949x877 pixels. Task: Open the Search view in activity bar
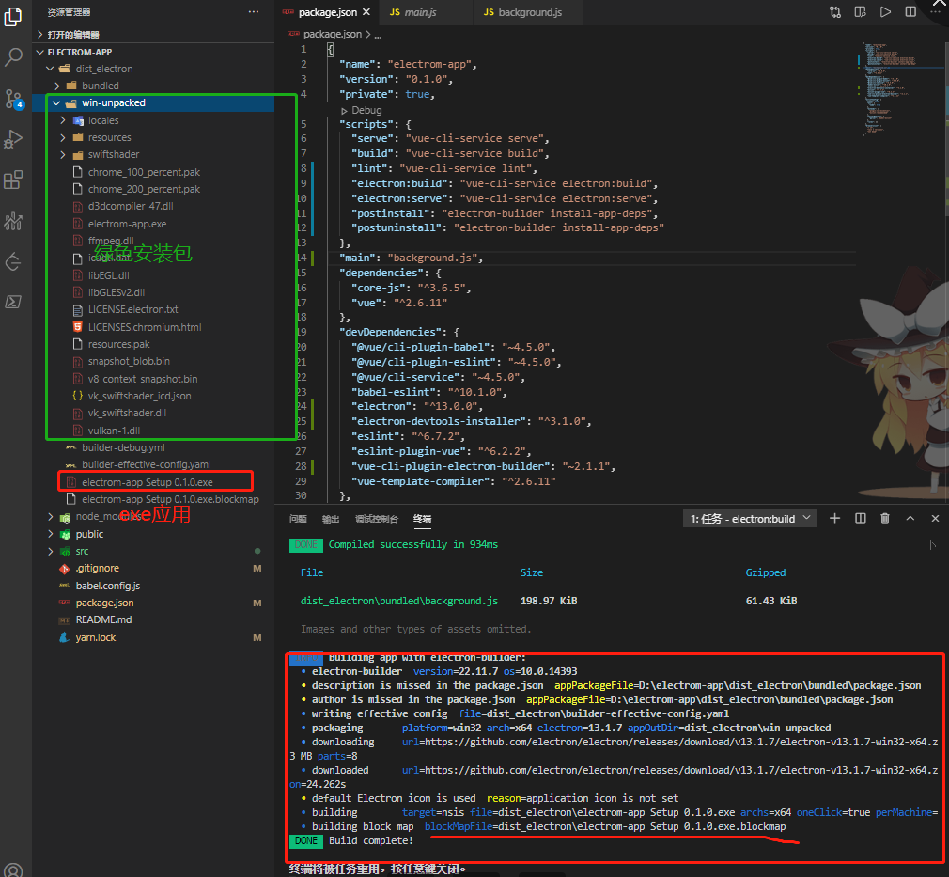tap(13, 57)
